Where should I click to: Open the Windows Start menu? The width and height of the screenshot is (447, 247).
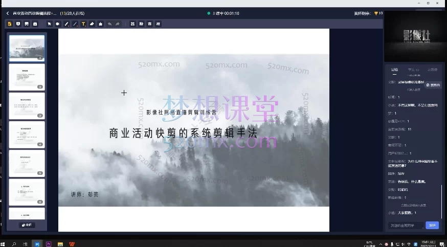[3, 244]
